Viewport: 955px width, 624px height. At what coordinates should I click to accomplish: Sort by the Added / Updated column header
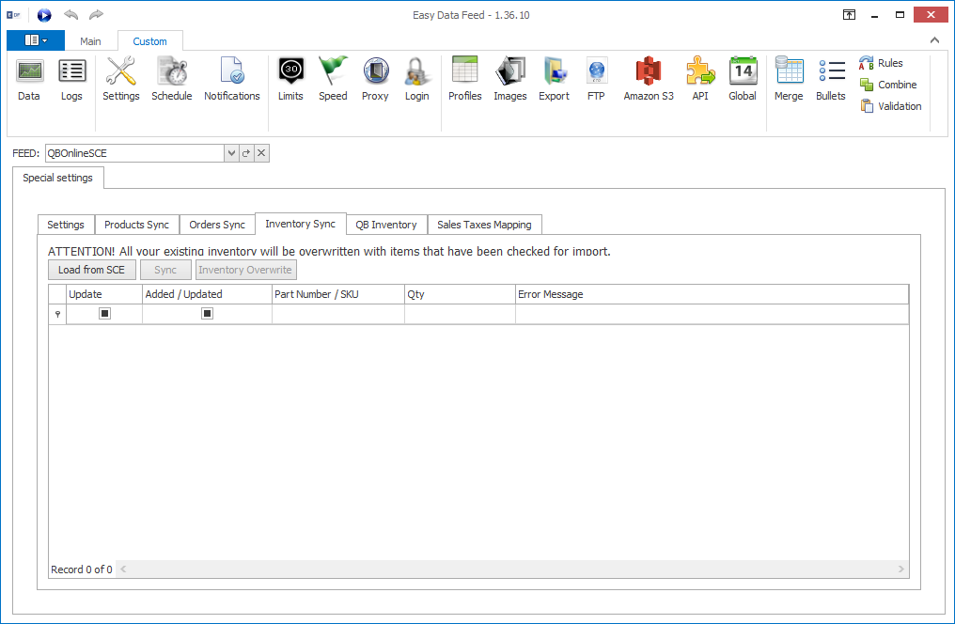point(207,294)
